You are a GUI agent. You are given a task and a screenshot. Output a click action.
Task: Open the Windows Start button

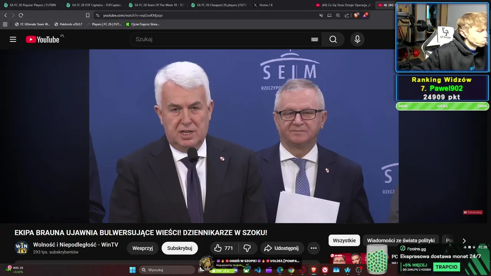pyautogui.click(x=132, y=270)
